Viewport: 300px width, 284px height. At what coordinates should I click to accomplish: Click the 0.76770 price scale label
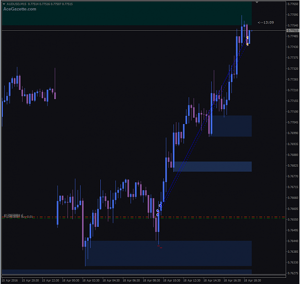[x=293, y=176]
